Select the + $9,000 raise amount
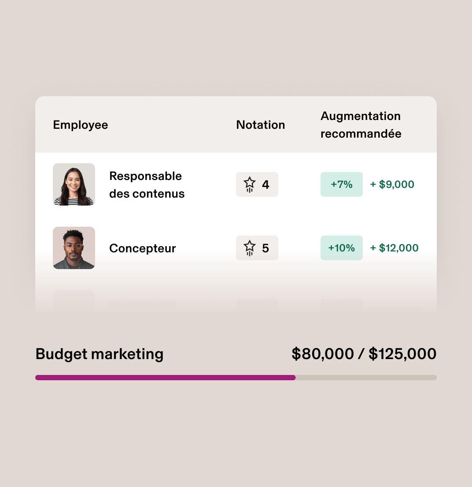472x487 pixels. pos(392,184)
